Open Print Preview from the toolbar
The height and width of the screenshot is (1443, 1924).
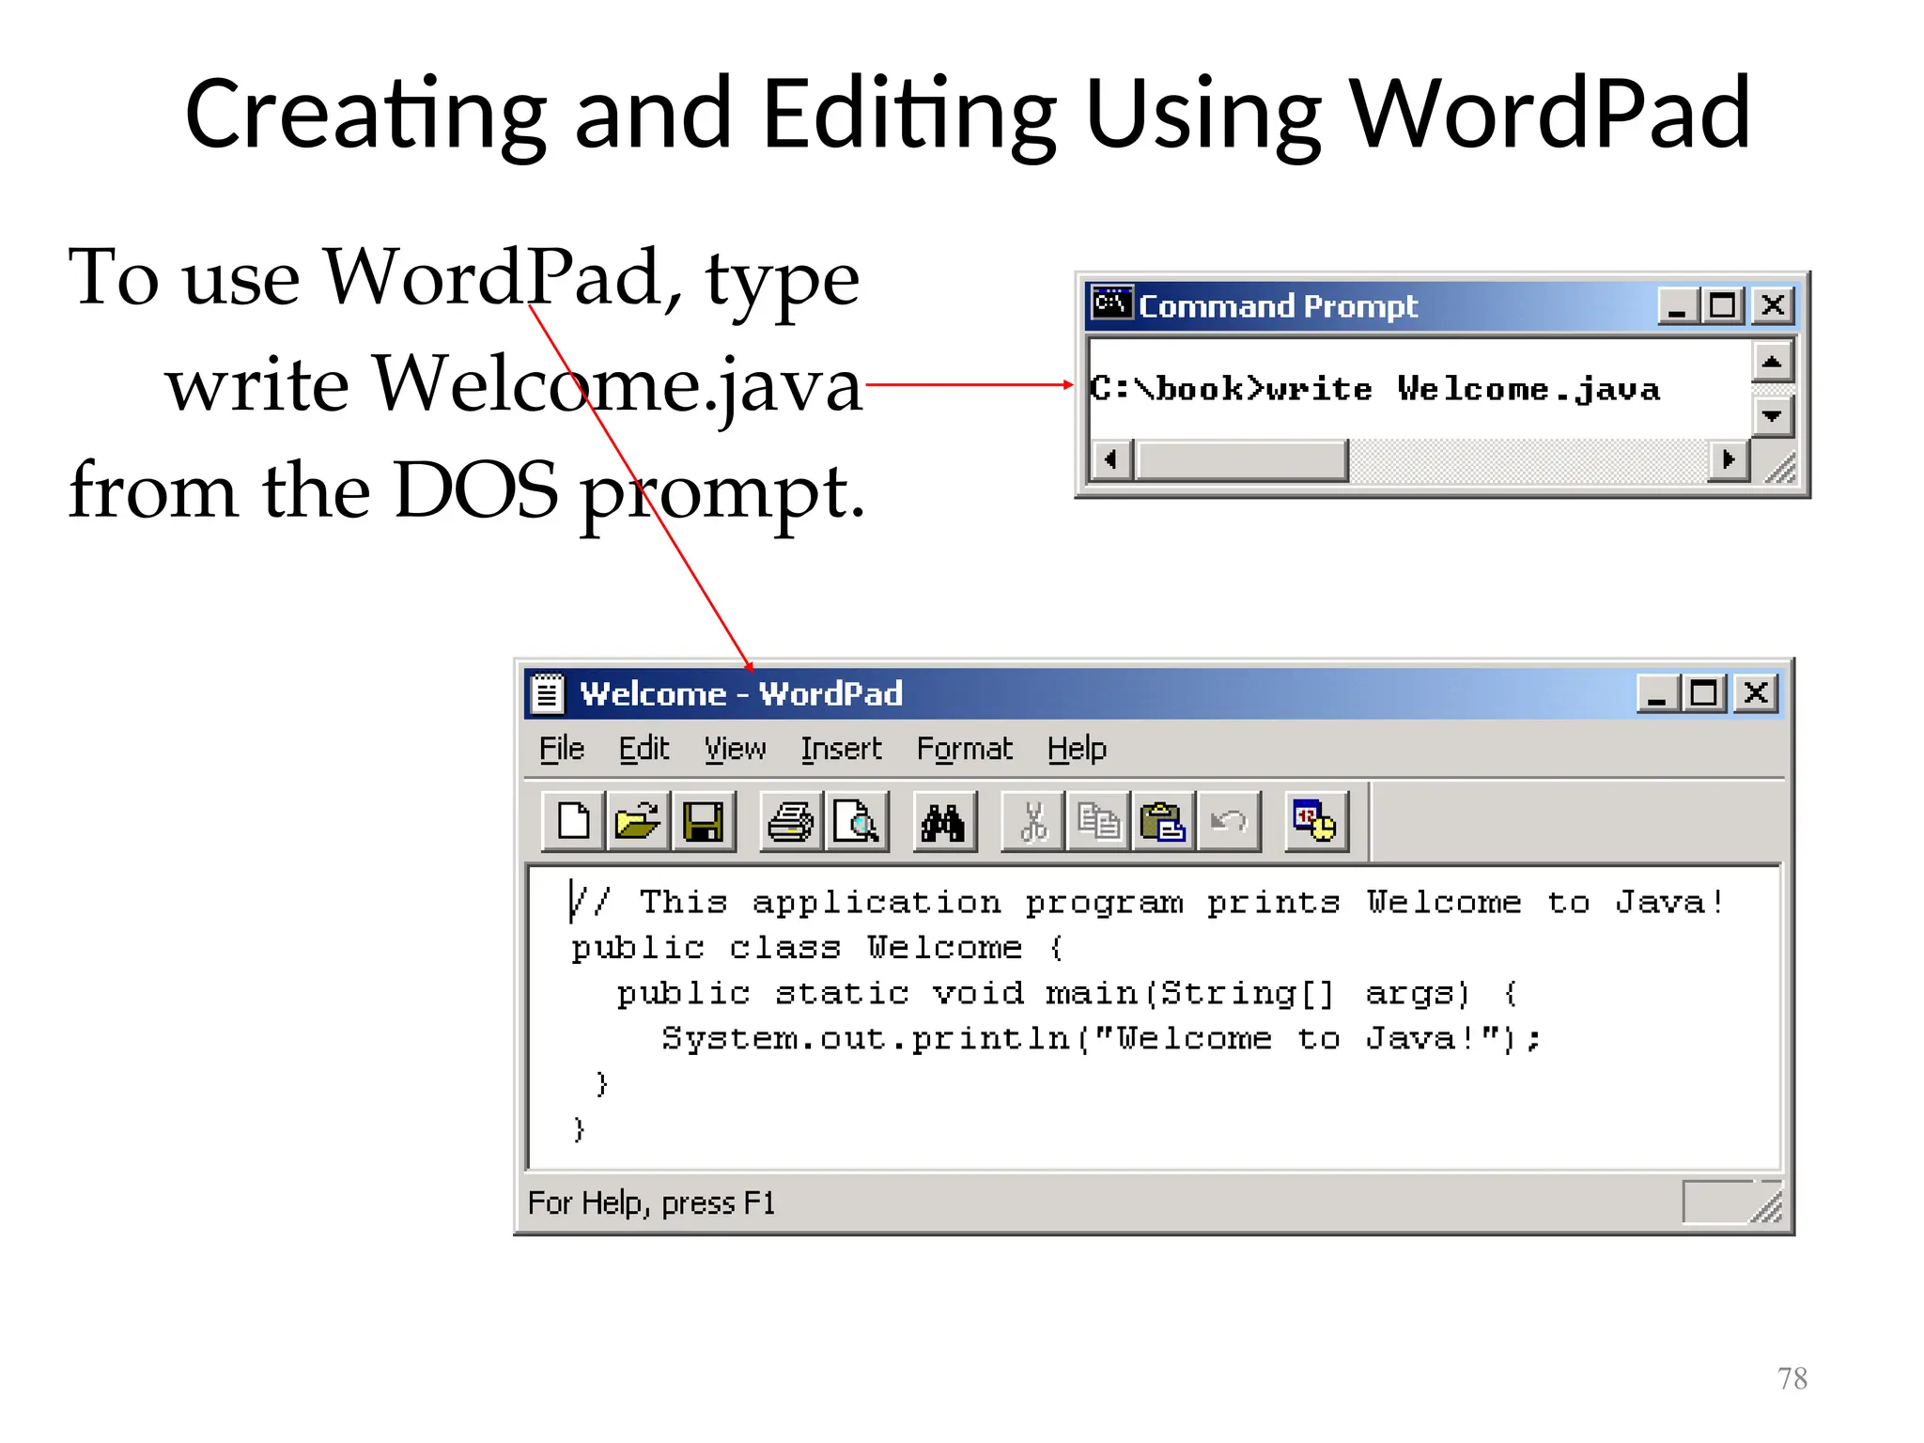[856, 822]
